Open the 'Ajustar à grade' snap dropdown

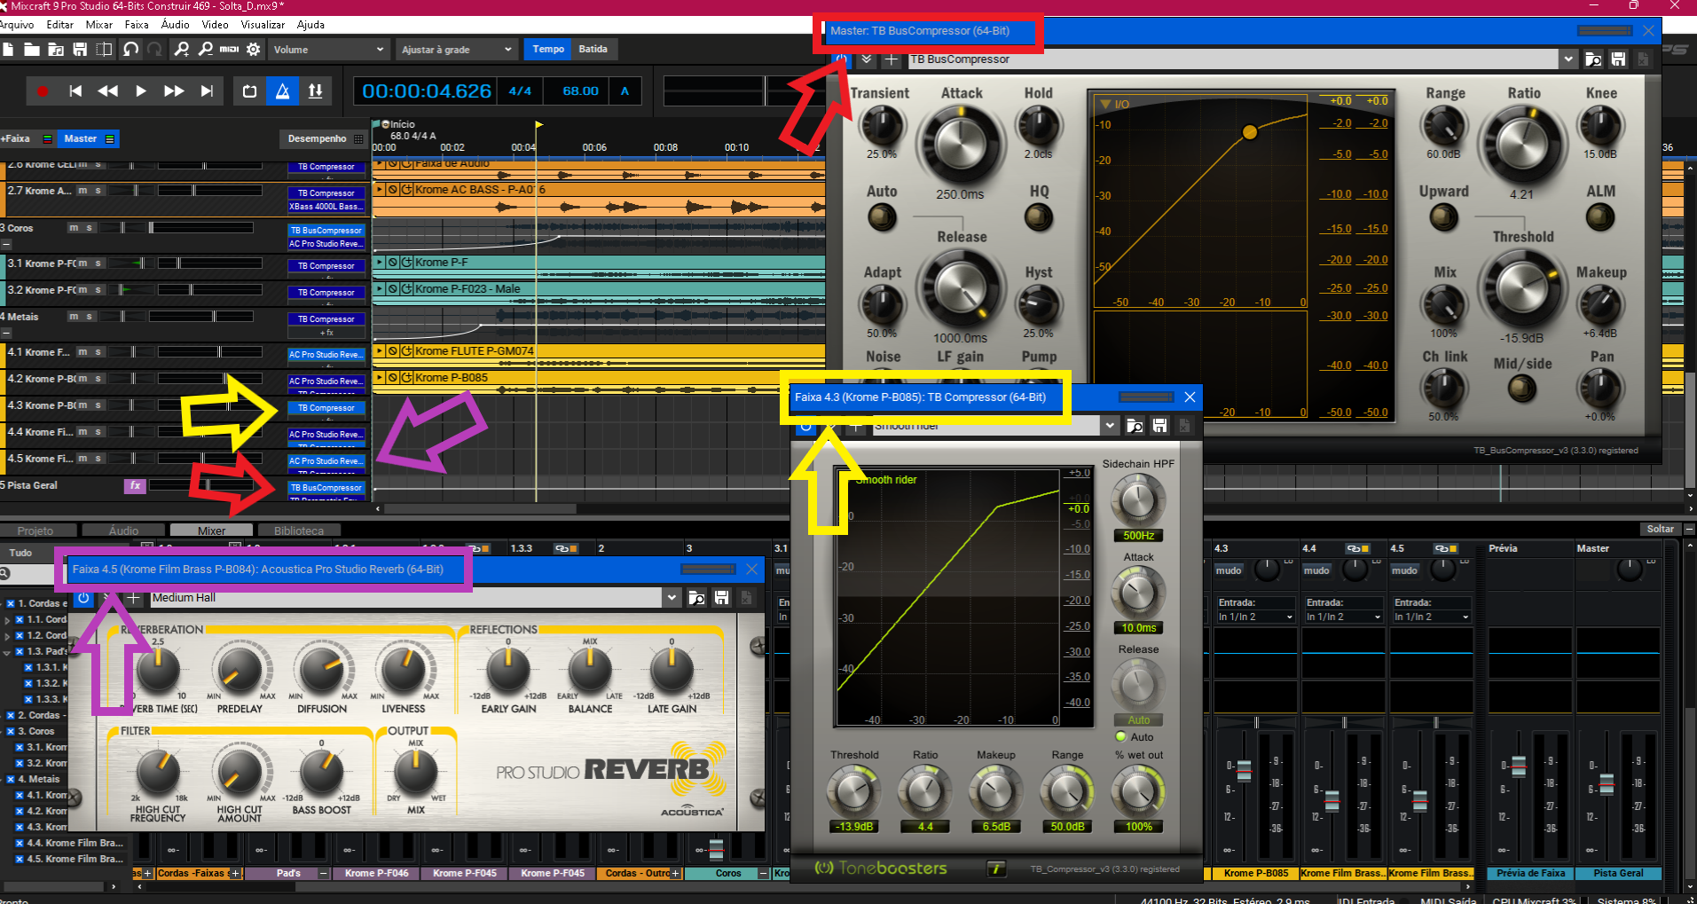[456, 50]
